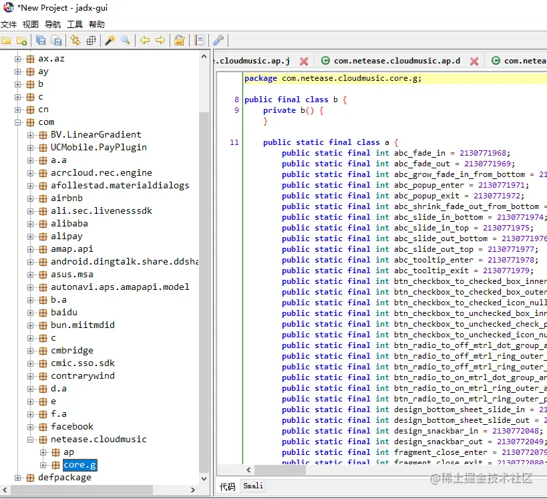Click the save all toolbar icon
This screenshot has width=547, height=499.
point(41,41)
